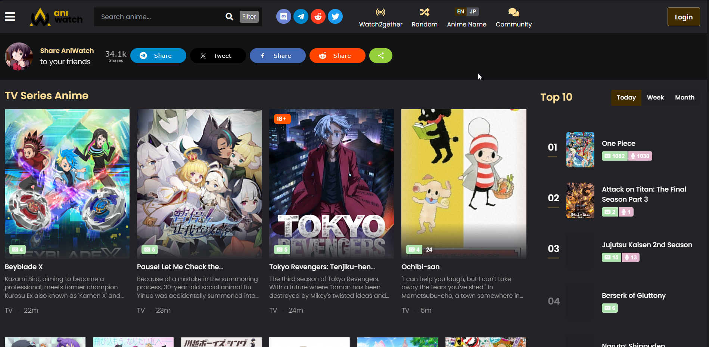
Task: Open the Discord social link
Action: [284, 16]
